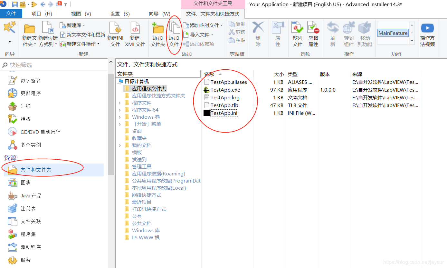Select MainFeature in the feature gallery
This screenshot has height=268, width=447.
point(393,33)
